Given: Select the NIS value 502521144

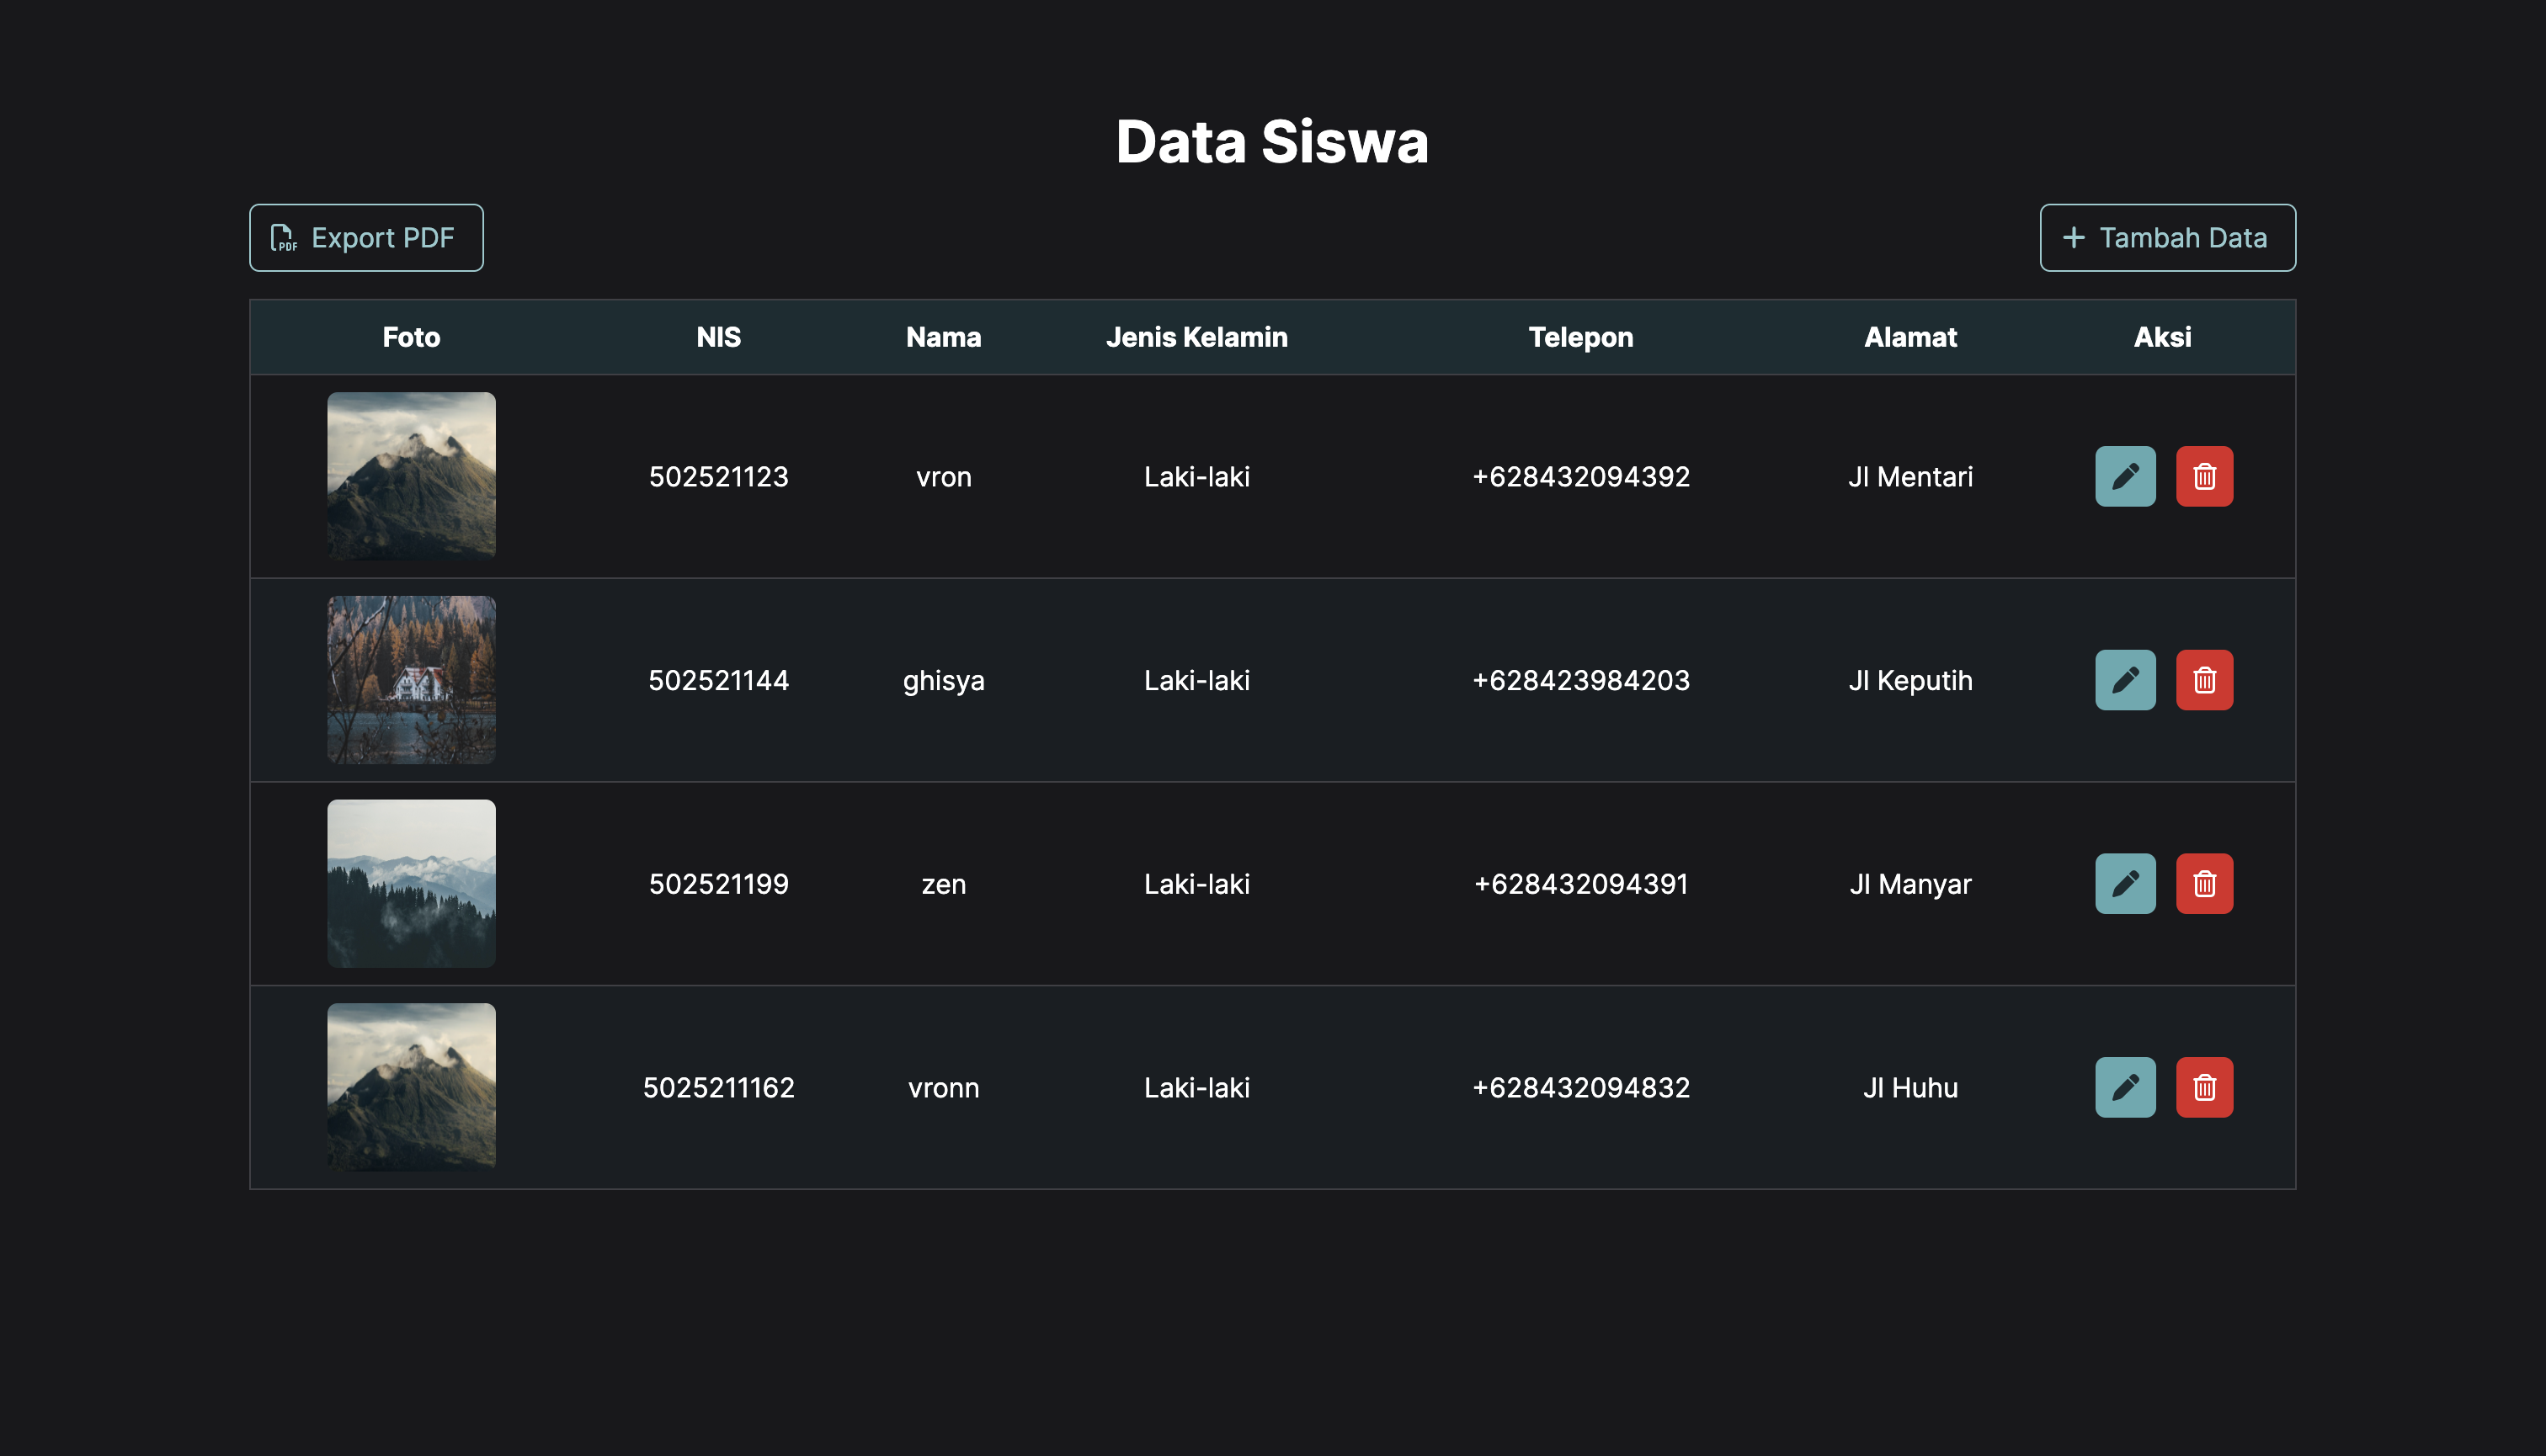Looking at the screenshot, I should pyautogui.click(x=718, y=681).
